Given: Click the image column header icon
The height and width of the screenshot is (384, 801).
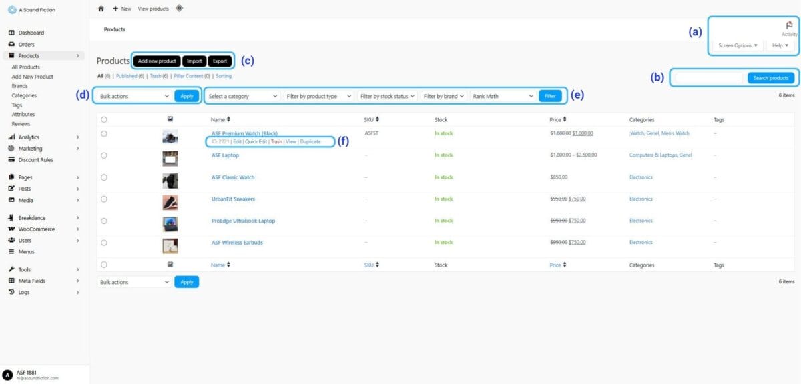Looking at the screenshot, I should 170,119.
